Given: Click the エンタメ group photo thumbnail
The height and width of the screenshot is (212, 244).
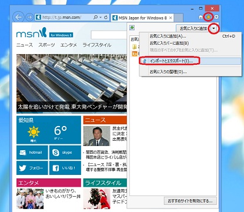Looking at the screenshot, I should (30, 198).
